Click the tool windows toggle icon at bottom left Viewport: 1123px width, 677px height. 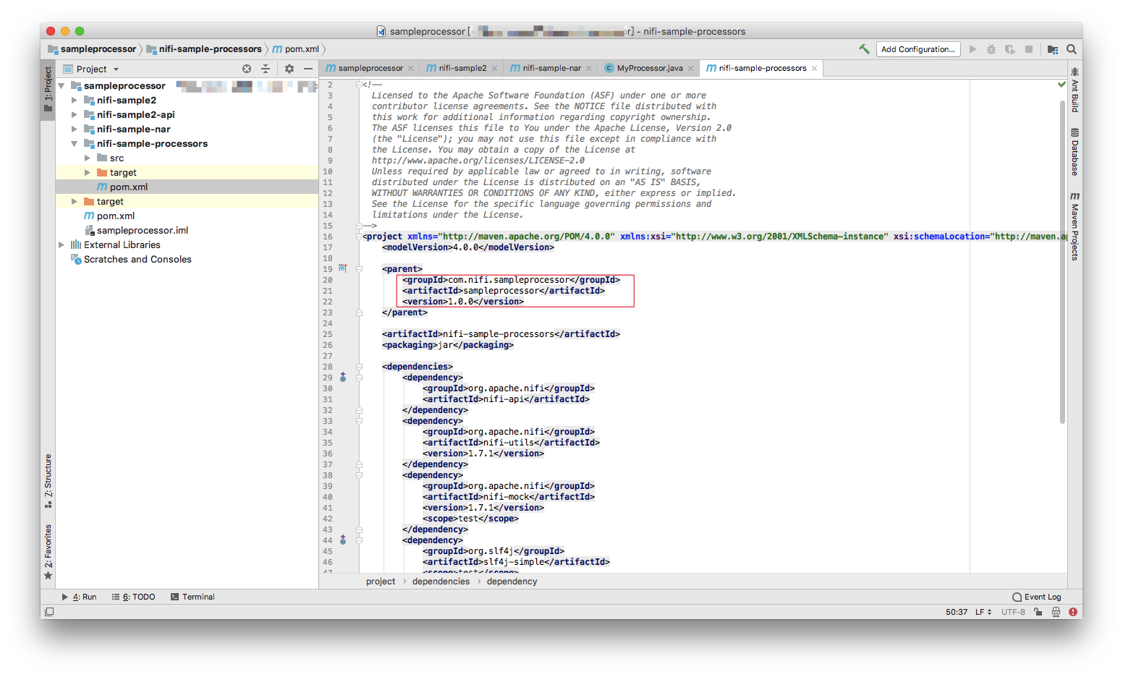point(49,612)
